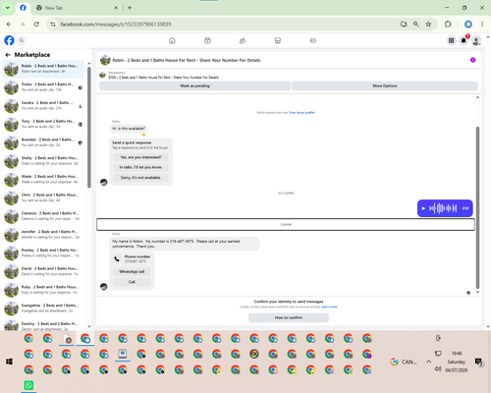
Task: Open the Facebook menu grid icon
Action: click(x=451, y=40)
